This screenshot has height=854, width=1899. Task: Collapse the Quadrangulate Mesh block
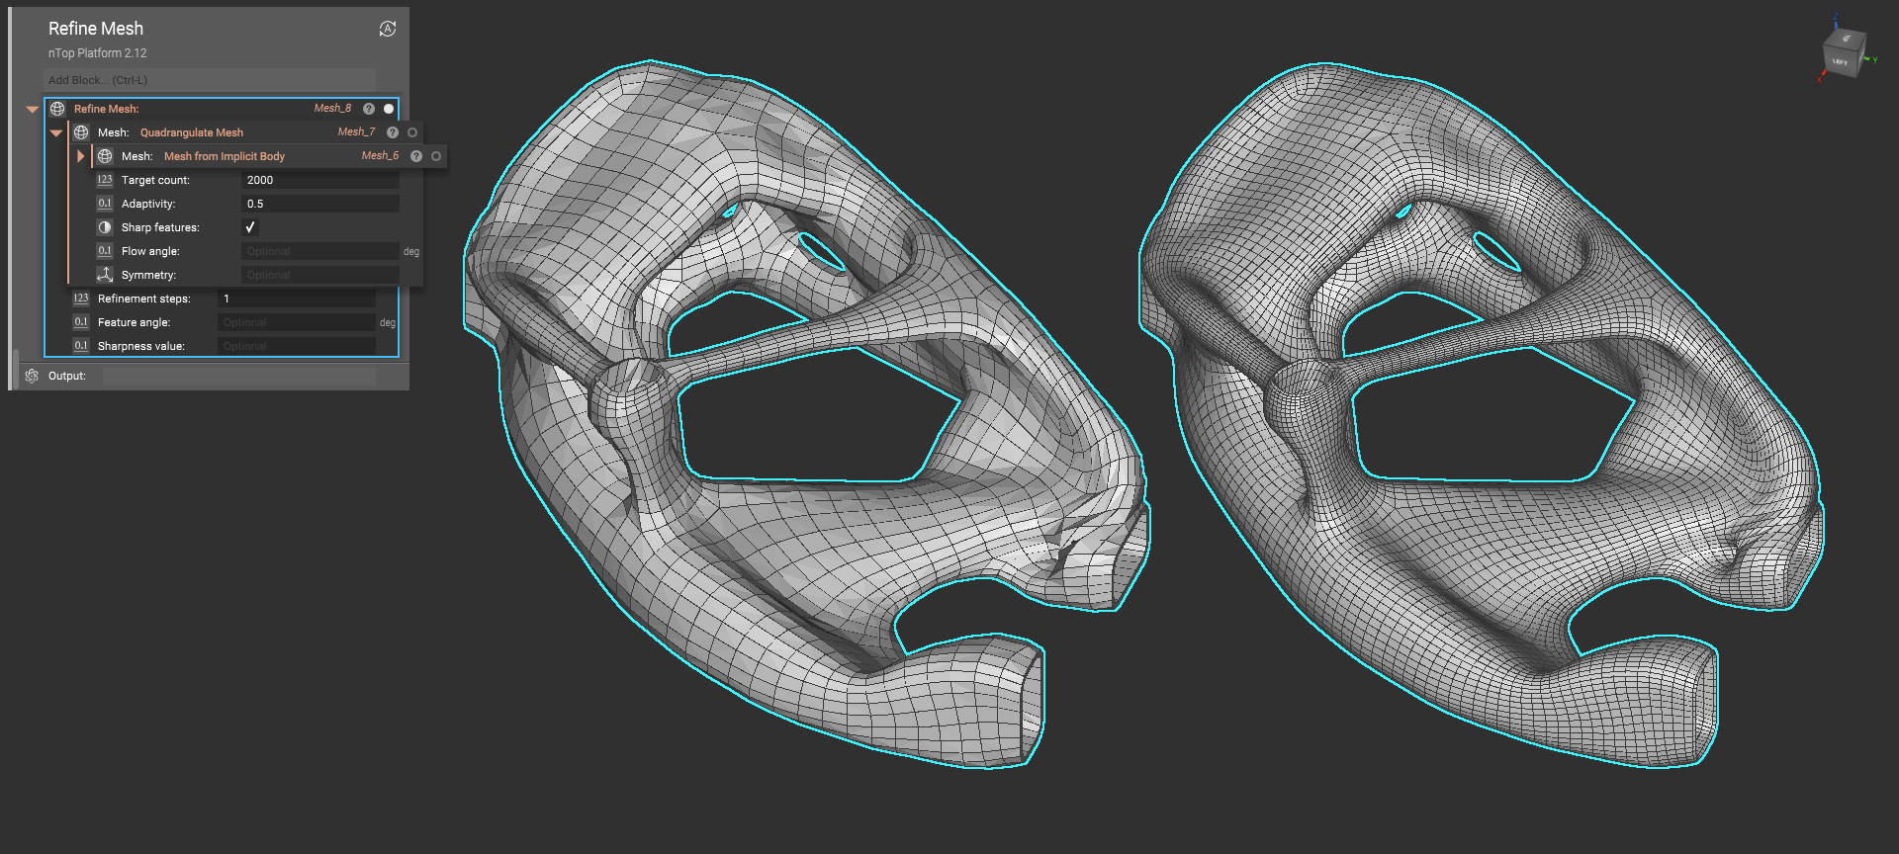pyautogui.click(x=56, y=132)
